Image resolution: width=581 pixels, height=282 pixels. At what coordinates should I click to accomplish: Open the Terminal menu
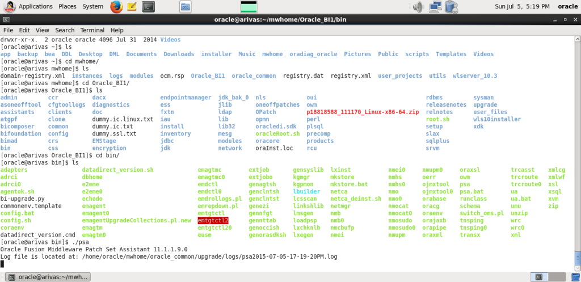(92, 30)
